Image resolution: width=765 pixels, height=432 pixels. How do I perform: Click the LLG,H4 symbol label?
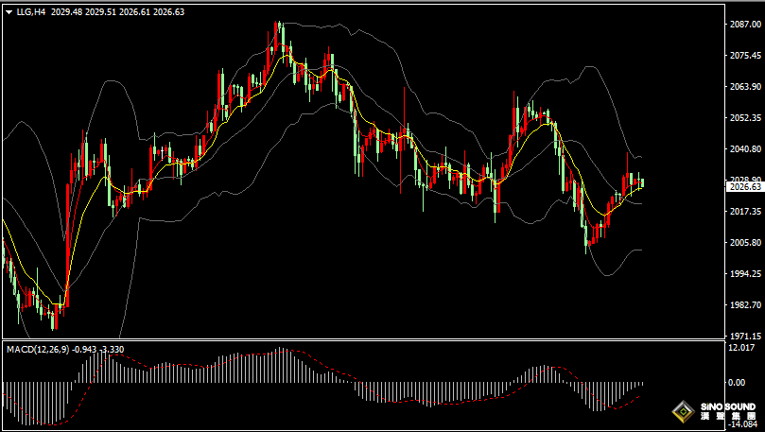tap(32, 12)
